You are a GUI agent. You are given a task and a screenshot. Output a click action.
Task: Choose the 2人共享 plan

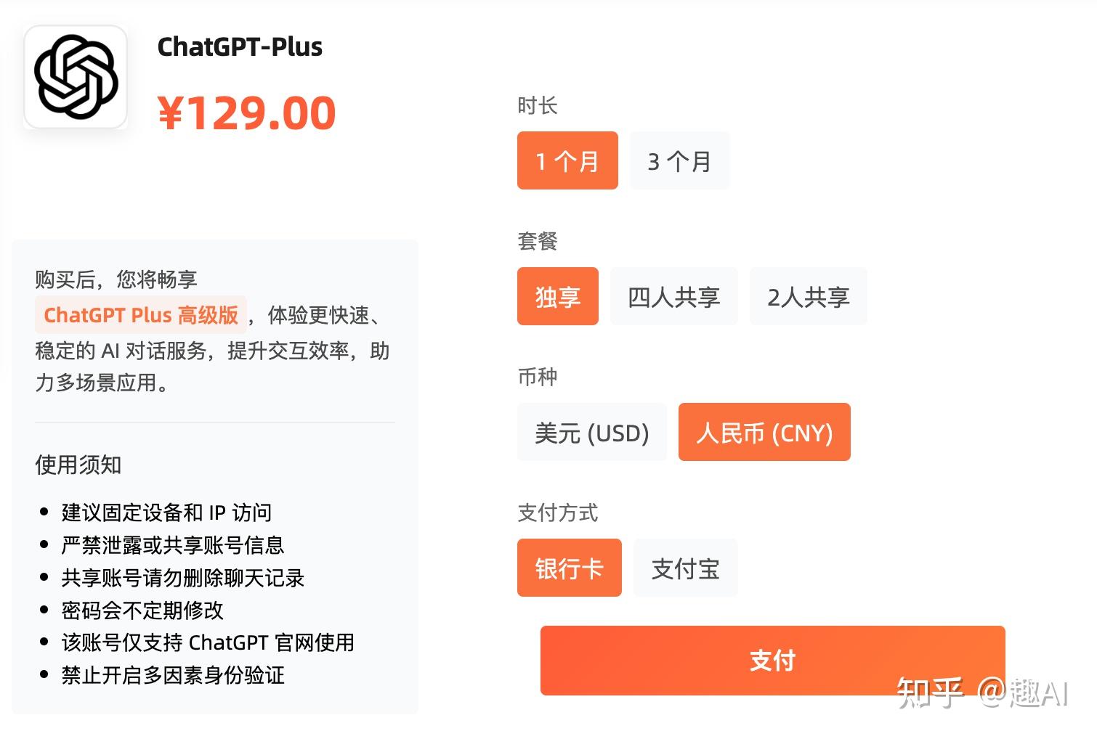click(808, 296)
